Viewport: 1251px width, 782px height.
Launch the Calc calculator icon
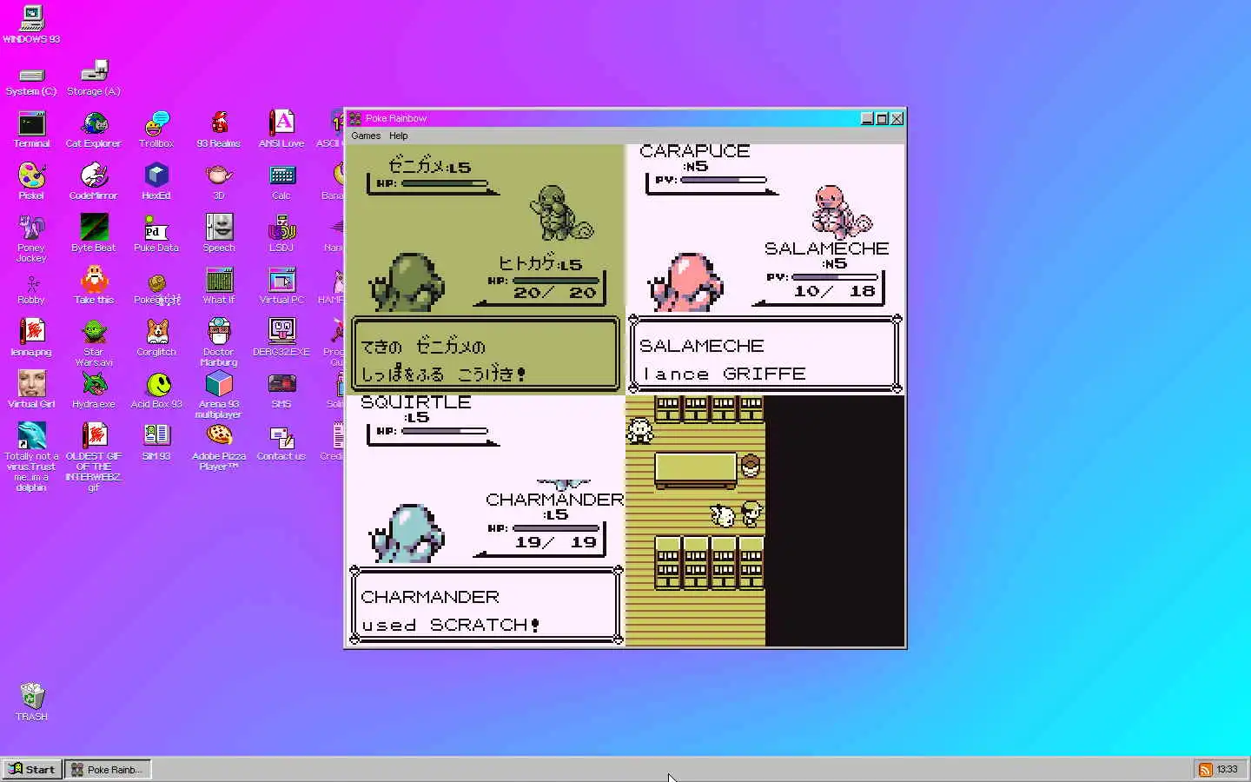coord(281,182)
